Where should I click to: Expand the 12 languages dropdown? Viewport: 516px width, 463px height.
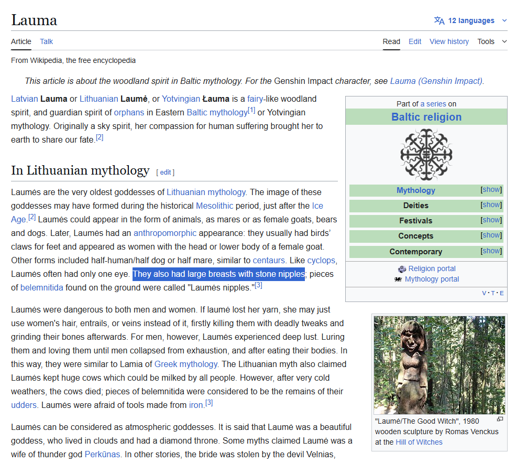pos(471,20)
